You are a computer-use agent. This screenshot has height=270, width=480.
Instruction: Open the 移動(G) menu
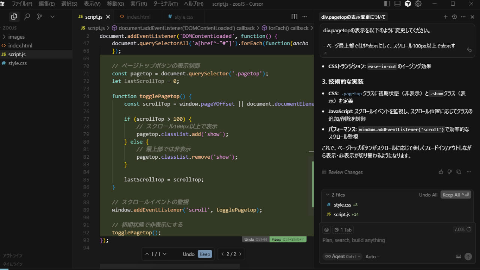115,4
